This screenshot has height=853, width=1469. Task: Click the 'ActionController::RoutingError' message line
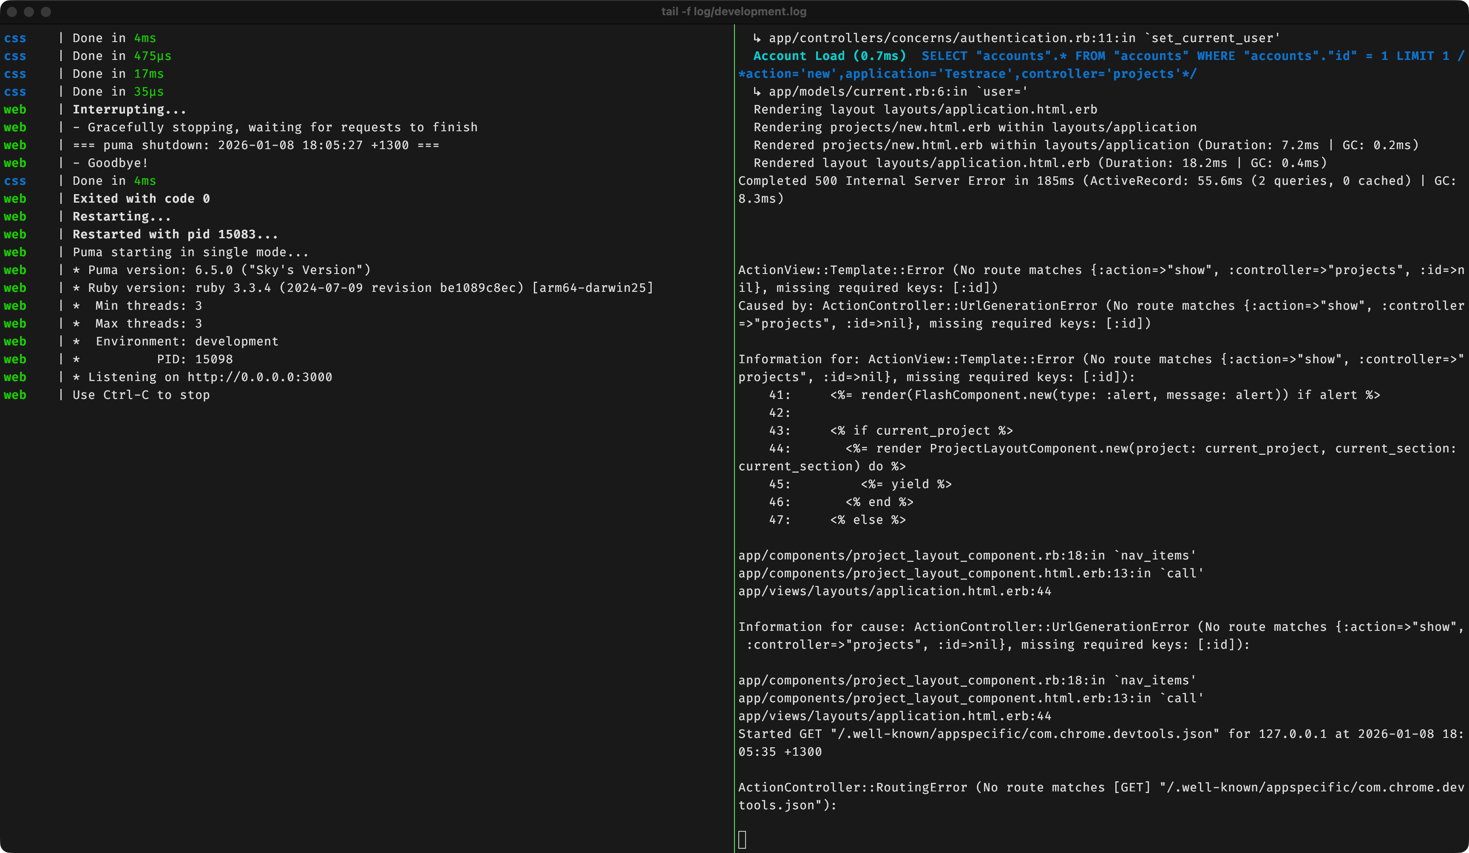(852, 787)
